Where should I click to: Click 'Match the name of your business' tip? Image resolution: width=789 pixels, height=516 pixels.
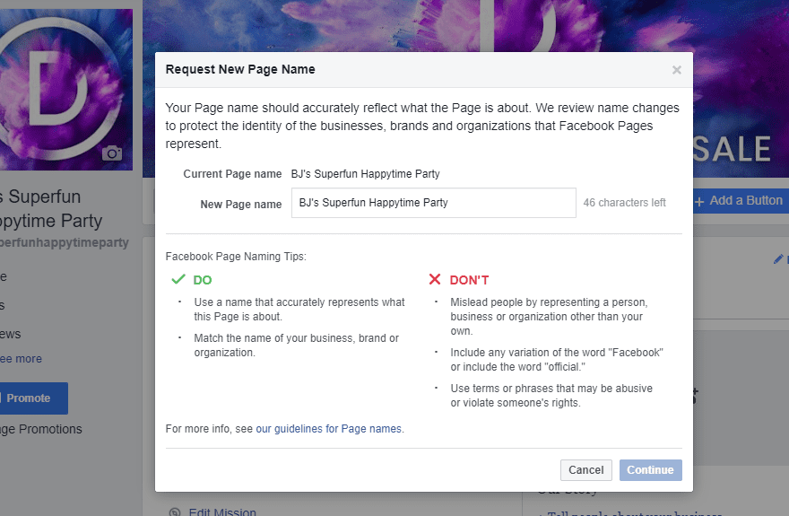click(x=297, y=345)
